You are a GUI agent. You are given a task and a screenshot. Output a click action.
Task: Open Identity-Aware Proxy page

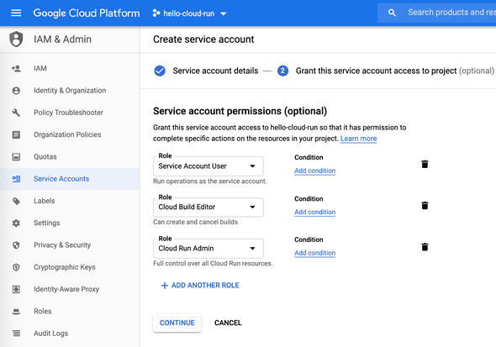pyautogui.click(x=70, y=289)
